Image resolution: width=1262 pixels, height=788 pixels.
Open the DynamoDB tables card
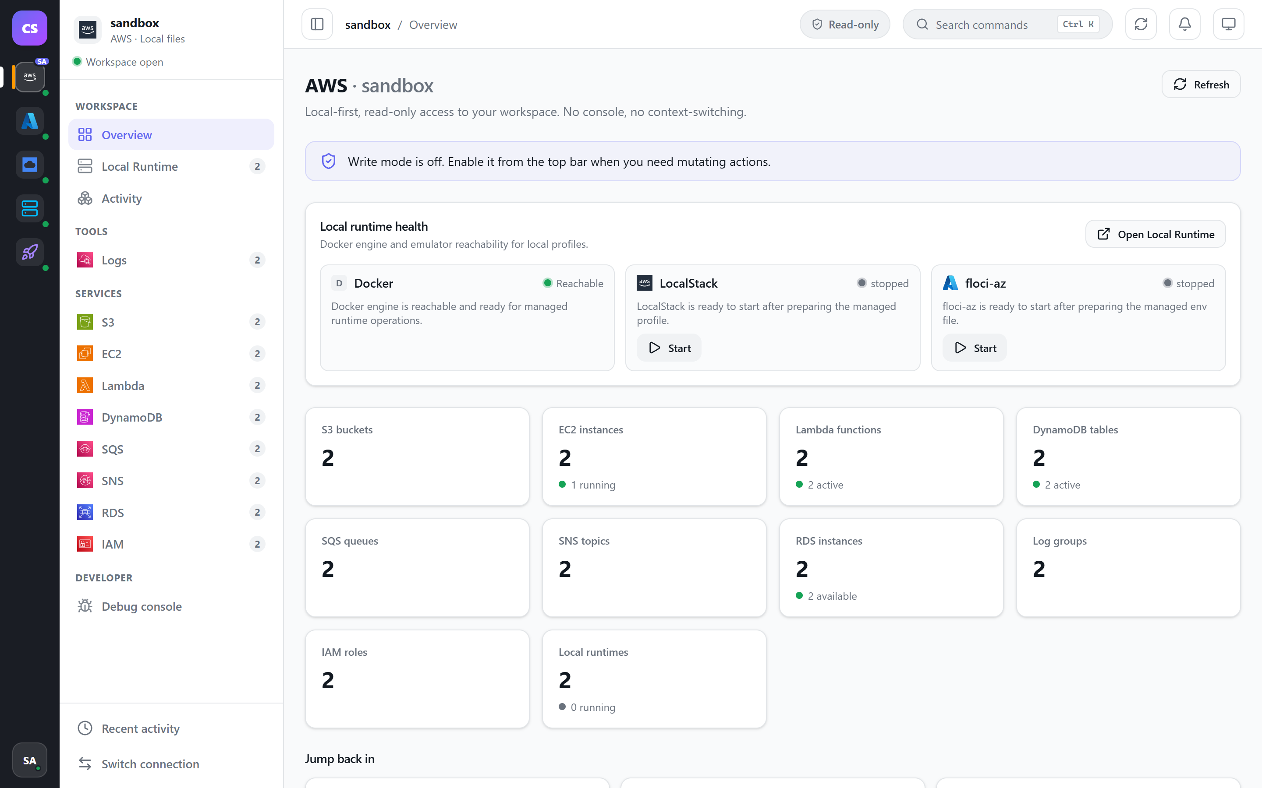click(1128, 457)
